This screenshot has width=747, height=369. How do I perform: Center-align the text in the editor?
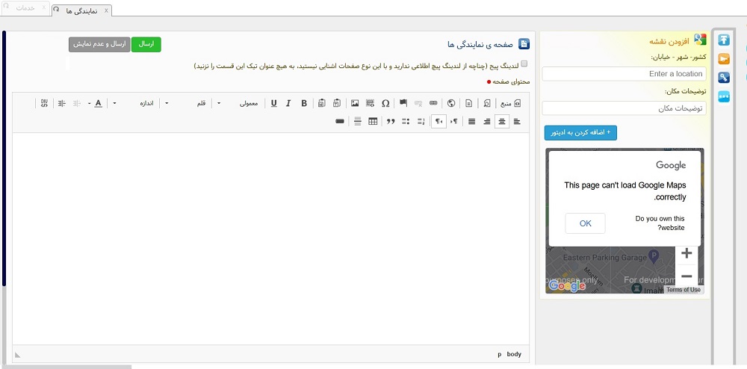coord(502,121)
